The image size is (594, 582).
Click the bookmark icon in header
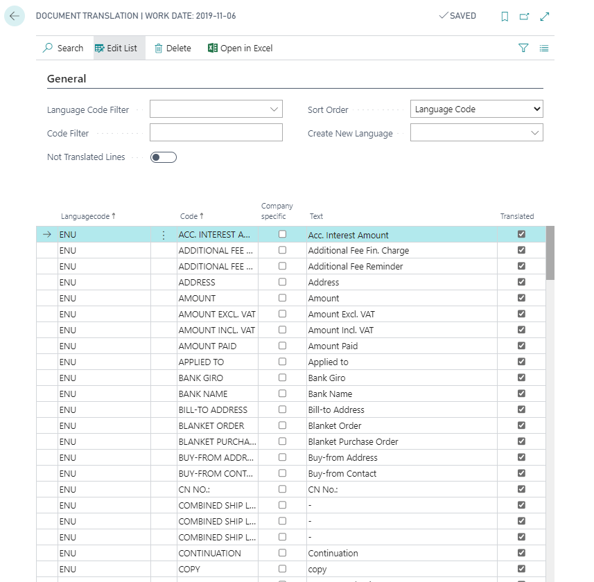[x=505, y=17]
